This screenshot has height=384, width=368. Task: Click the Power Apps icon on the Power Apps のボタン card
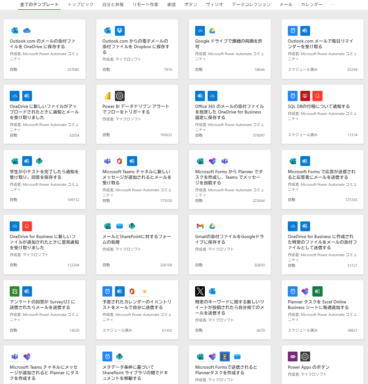click(293, 357)
